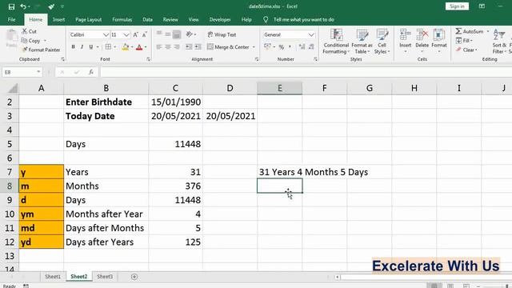Click the column E header
This screenshot has height=288, width=512.
pos(279,88)
